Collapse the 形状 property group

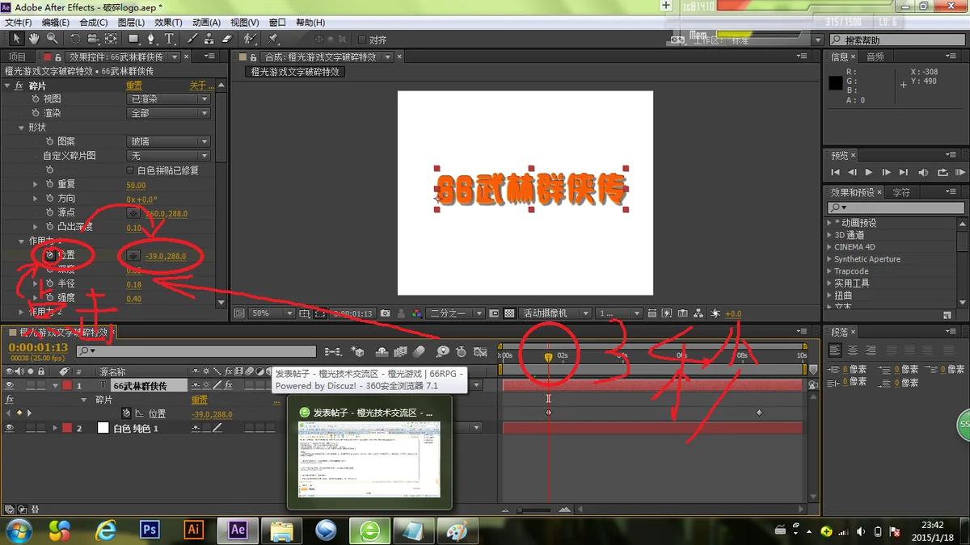click(x=22, y=128)
